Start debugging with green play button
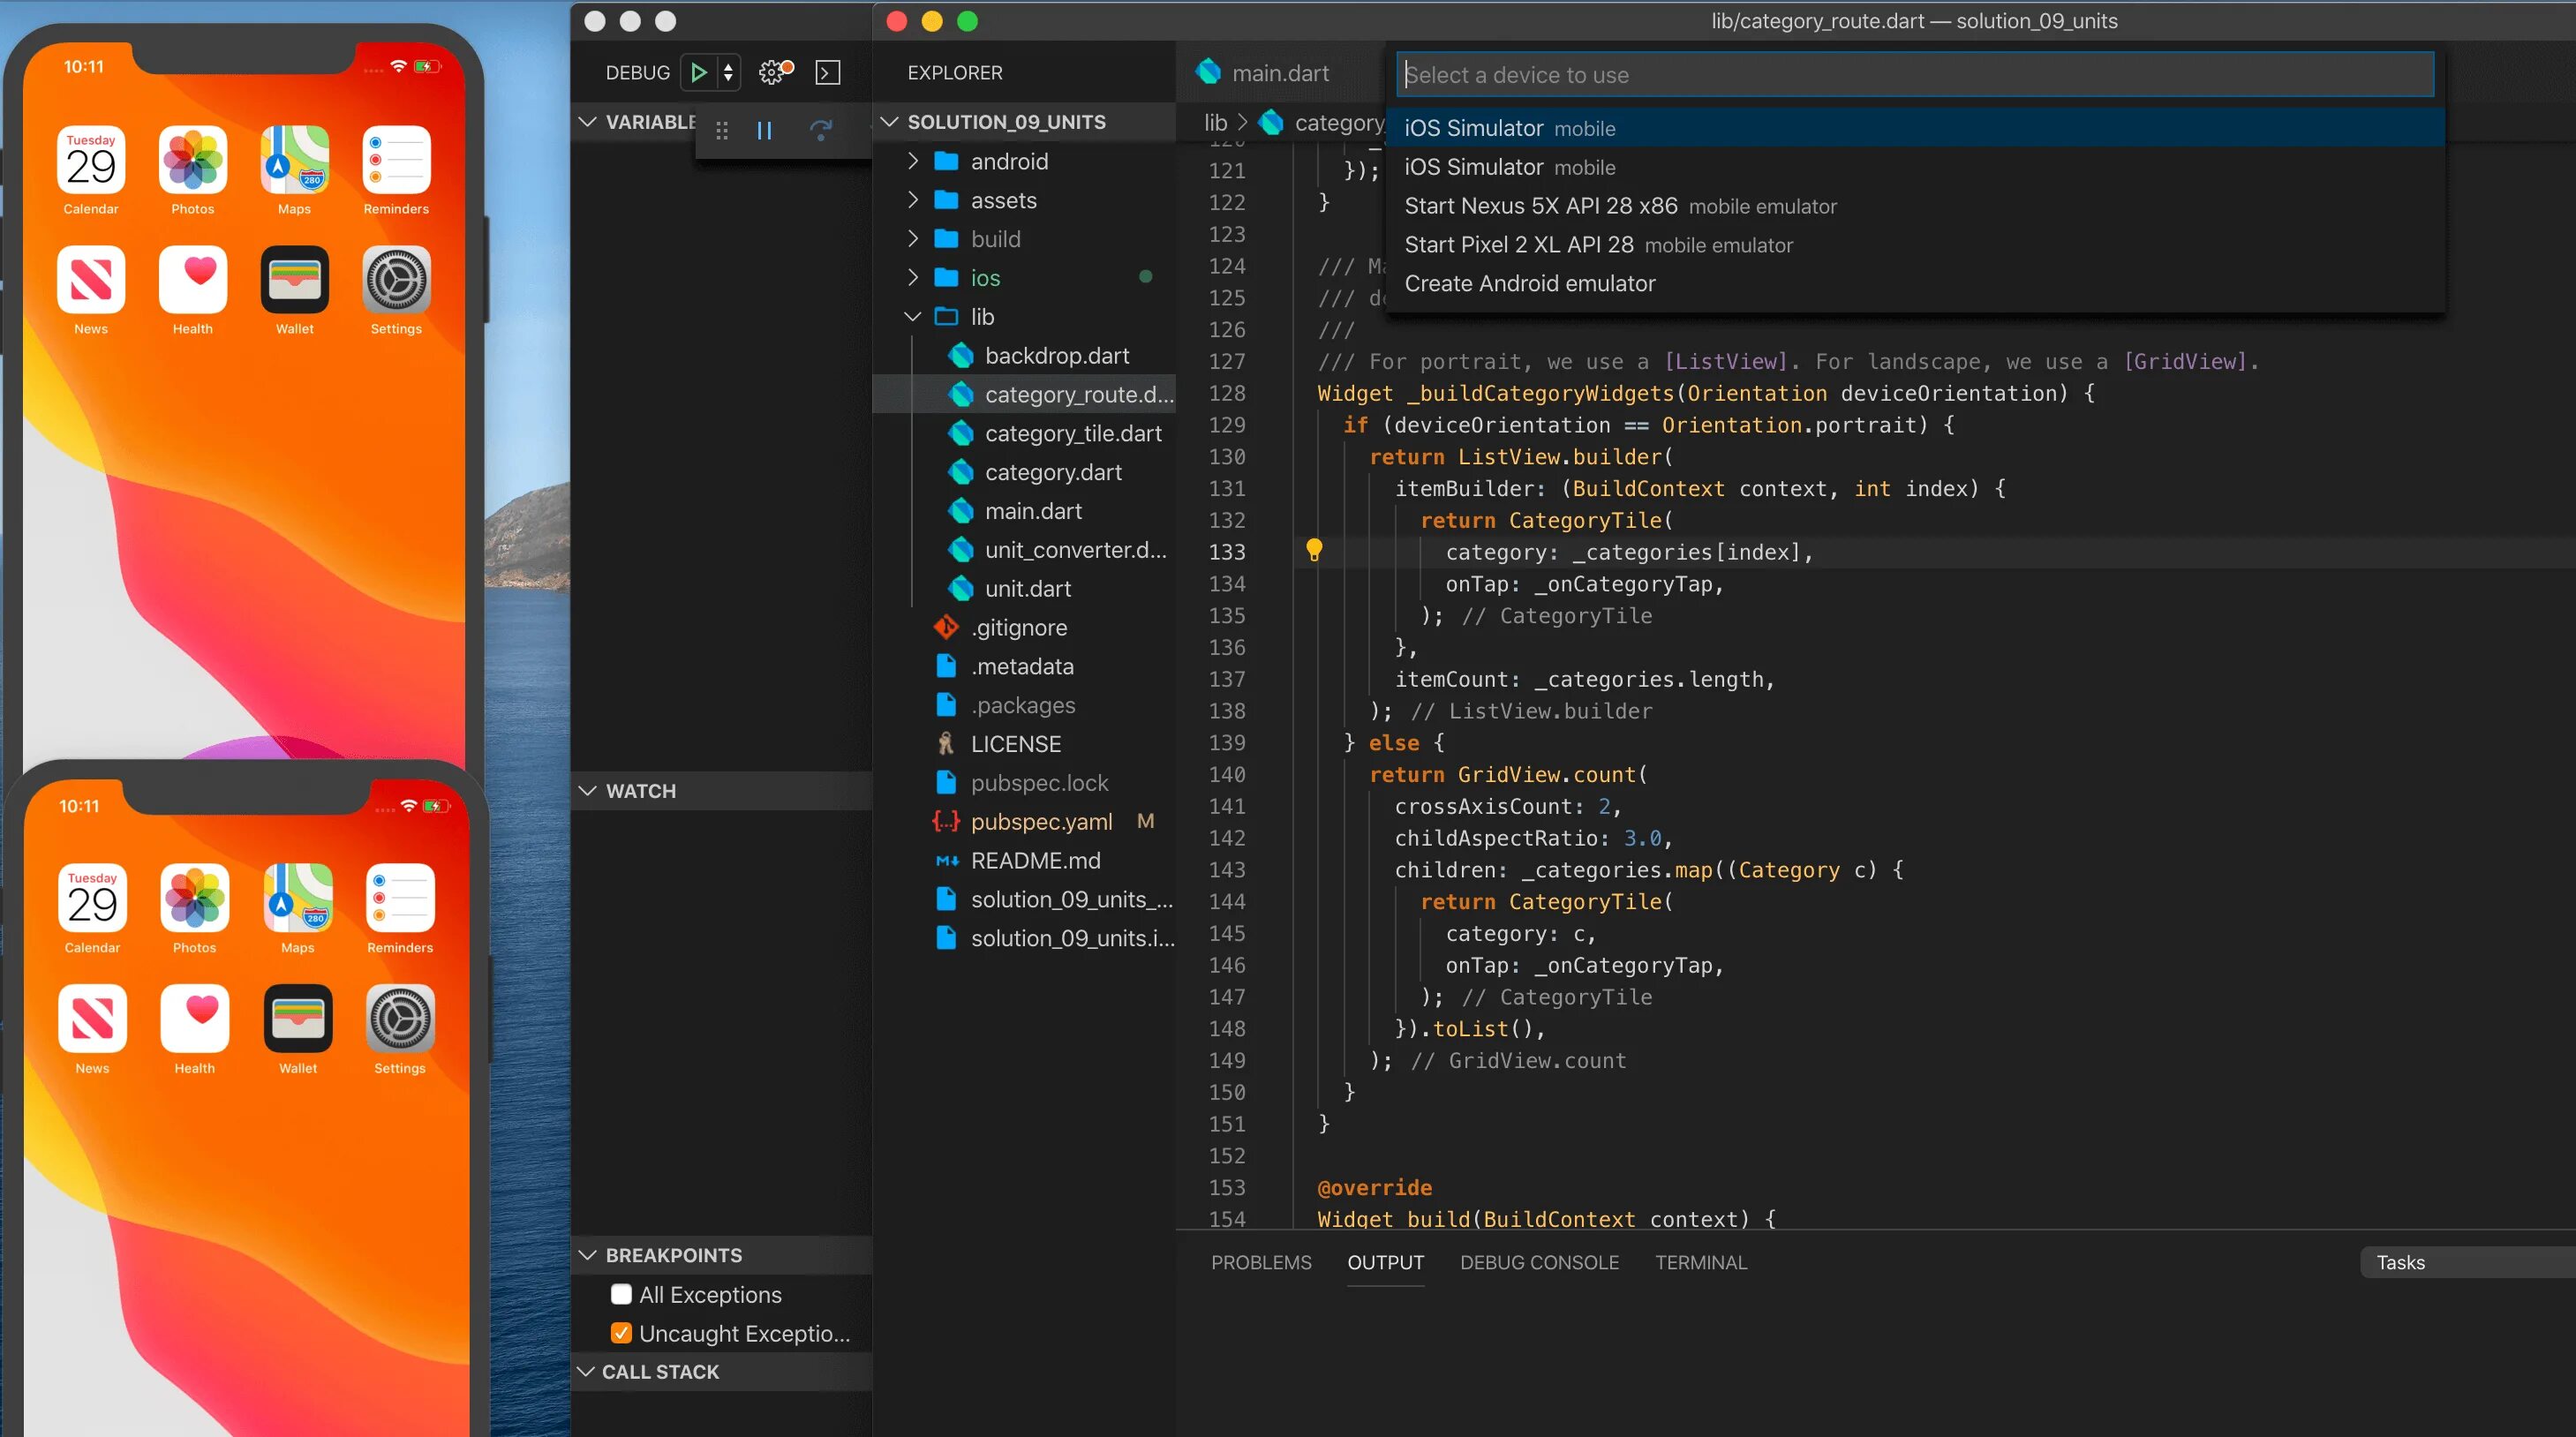The height and width of the screenshot is (1437, 2576). click(699, 72)
